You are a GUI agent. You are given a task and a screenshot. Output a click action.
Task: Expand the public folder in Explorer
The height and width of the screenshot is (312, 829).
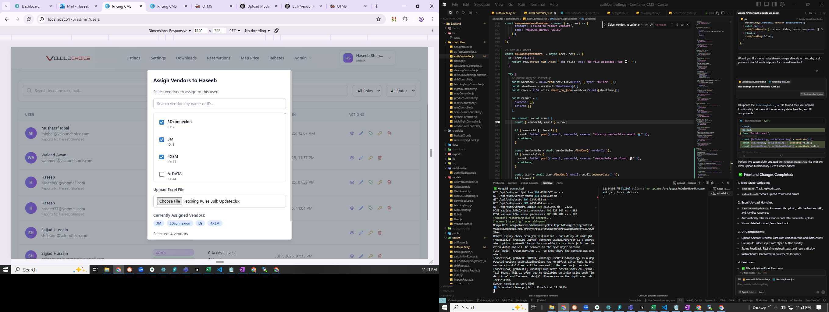coord(456,233)
